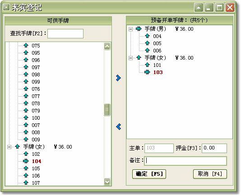Click the arrow icon next to 079
The width and height of the screenshot is (241, 196).
point(26,111)
